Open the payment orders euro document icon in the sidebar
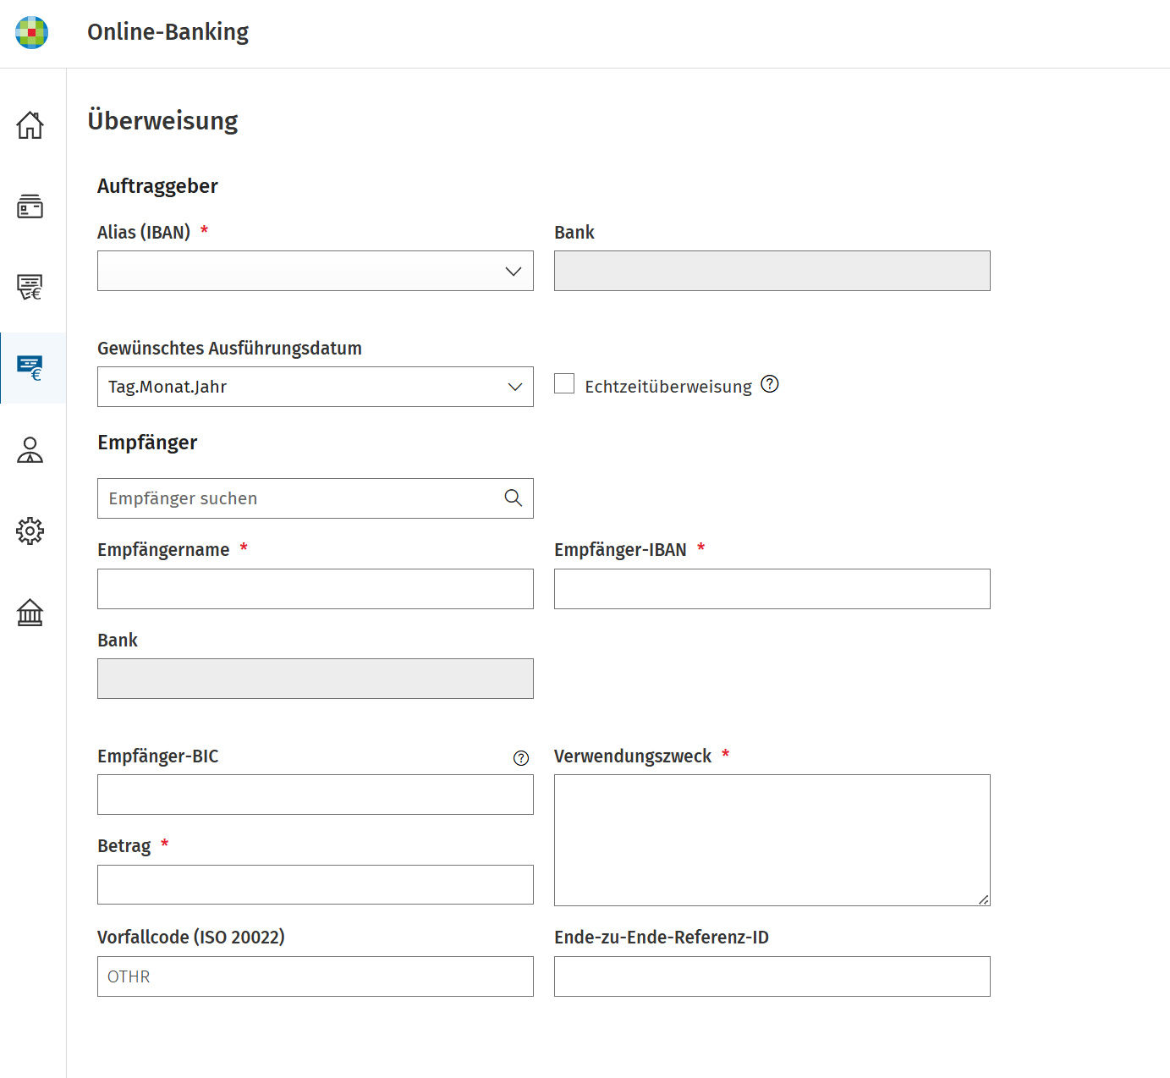 click(x=30, y=287)
